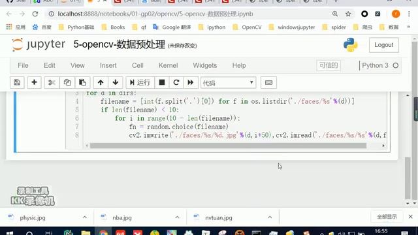Rename the notebook title 5-opencv-数据预处理
The width and height of the screenshot is (418, 235).
(x=119, y=44)
